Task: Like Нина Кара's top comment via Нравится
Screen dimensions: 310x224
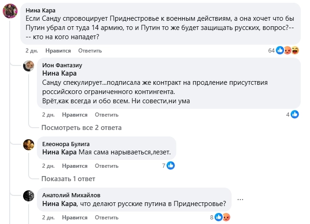Action: pyautogui.click(x=59, y=51)
